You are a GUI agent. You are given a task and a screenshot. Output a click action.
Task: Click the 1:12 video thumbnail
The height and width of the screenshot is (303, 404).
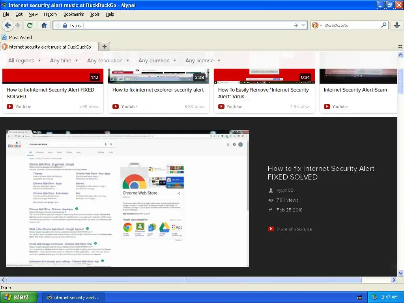[53, 76]
